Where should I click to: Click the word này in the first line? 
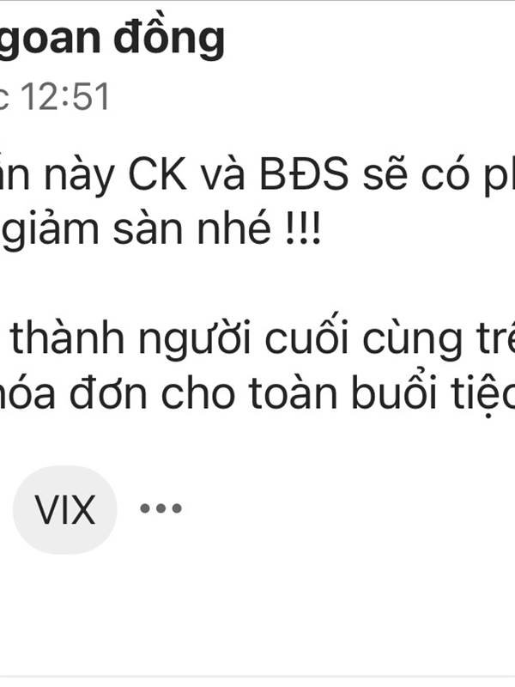(x=79, y=174)
